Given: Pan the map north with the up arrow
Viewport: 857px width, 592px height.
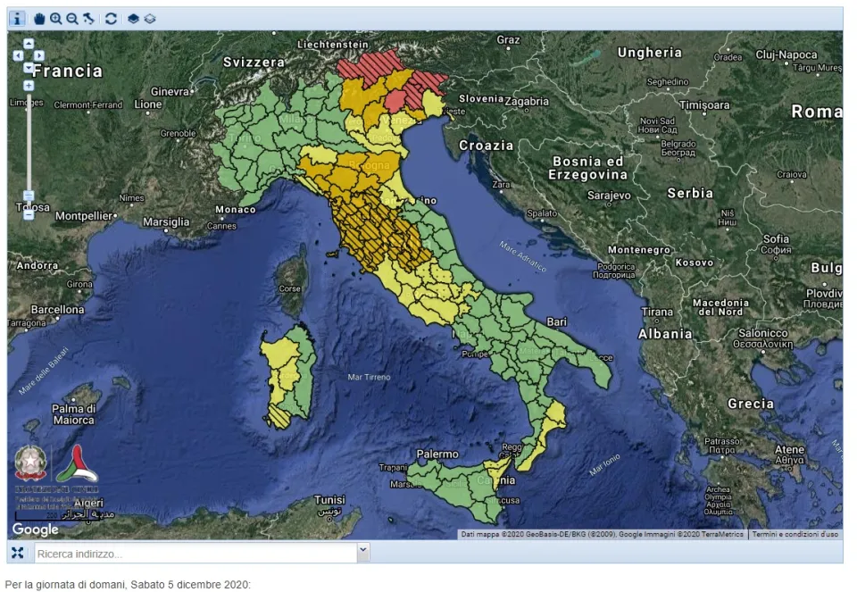Looking at the screenshot, I should 29,44.
